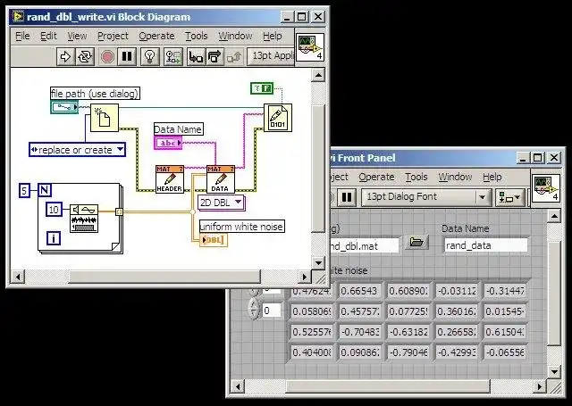The height and width of the screenshot is (406, 572).
Task: Click the Run Continuously button
Action: [85, 56]
